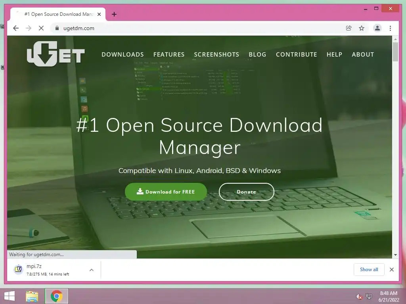
Task: Click the uGet logo
Action: coord(56,53)
